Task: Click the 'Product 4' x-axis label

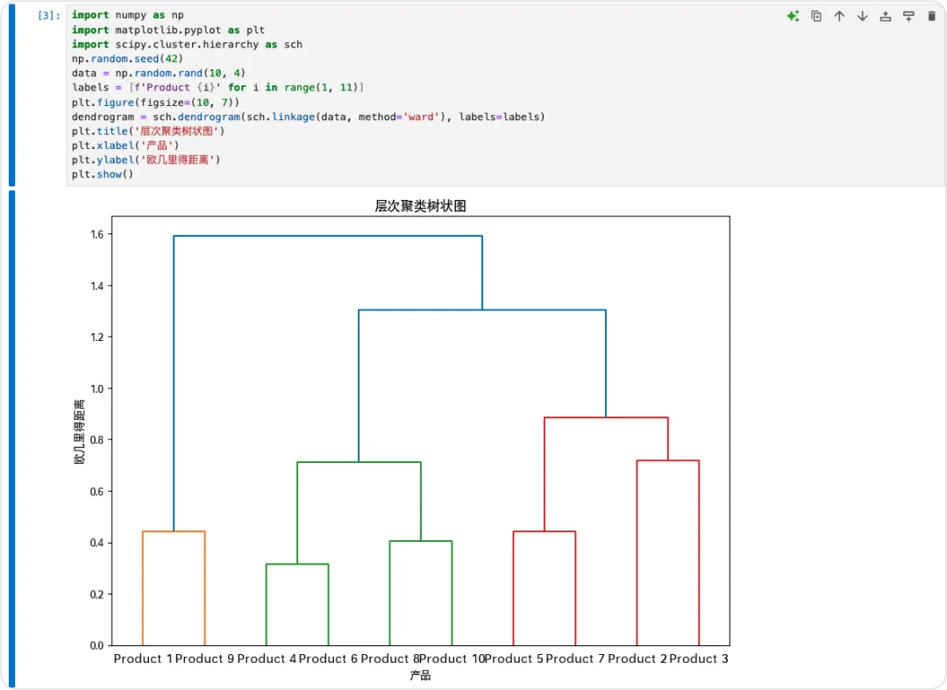Action: click(267, 658)
